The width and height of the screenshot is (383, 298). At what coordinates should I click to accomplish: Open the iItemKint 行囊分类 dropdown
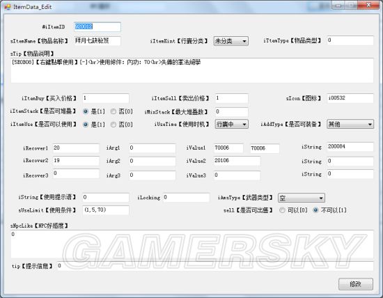coord(230,41)
